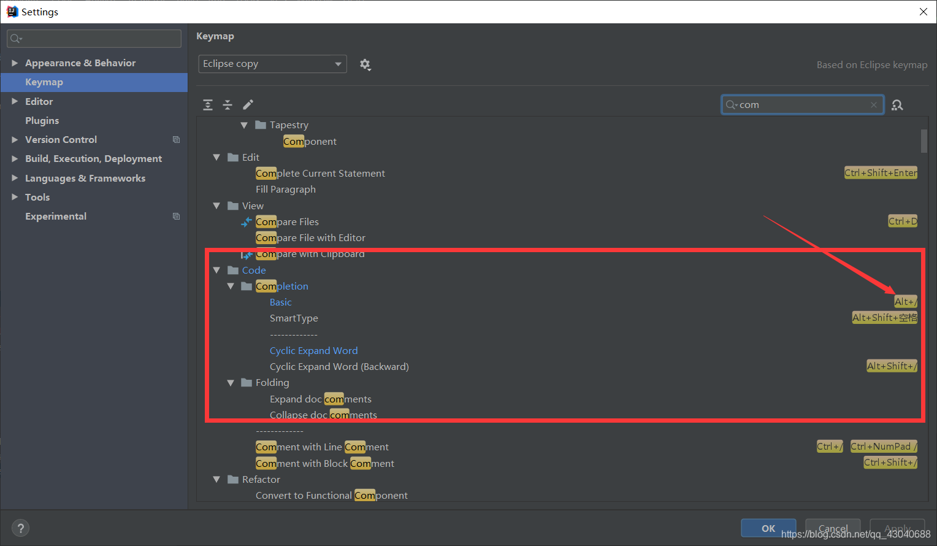Screen dimensions: 937x546
Task: Close the Settings dialog window
Action: (923, 12)
